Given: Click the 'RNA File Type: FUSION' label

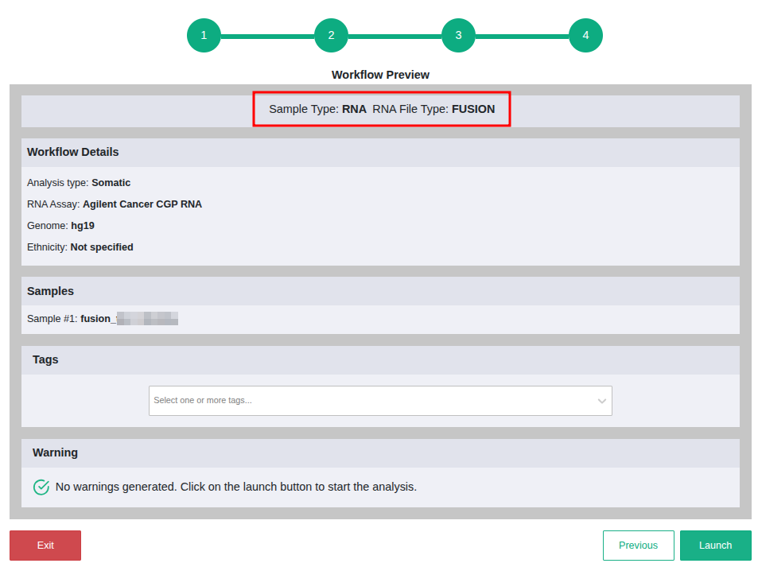Looking at the screenshot, I should [433, 109].
